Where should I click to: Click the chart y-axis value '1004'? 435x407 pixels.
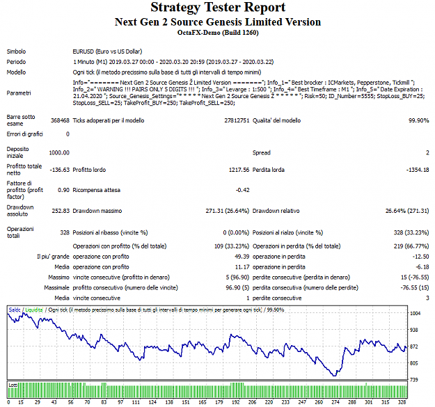point(416,314)
